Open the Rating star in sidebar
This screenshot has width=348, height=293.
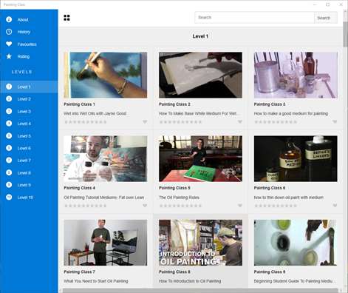(9, 56)
